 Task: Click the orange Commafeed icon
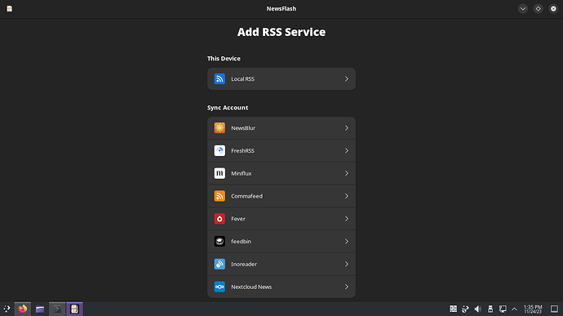(x=219, y=196)
